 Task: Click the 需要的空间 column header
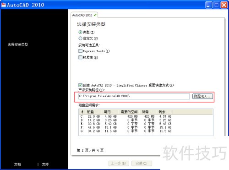coord(129,112)
